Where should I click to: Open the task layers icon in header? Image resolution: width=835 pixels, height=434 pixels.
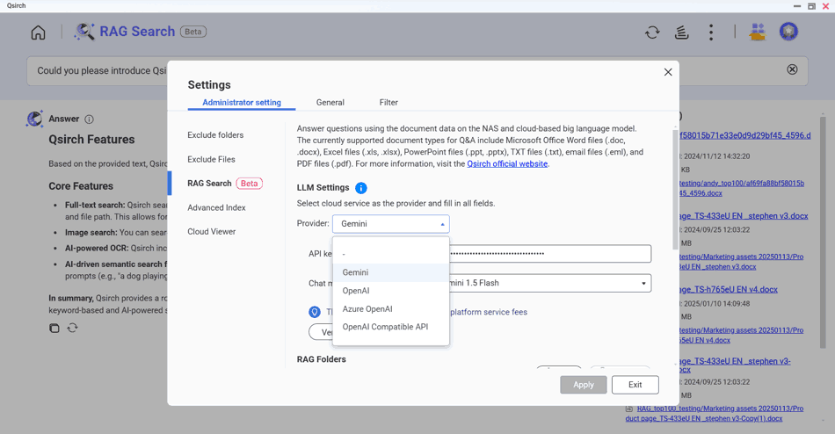coord(682,33)
